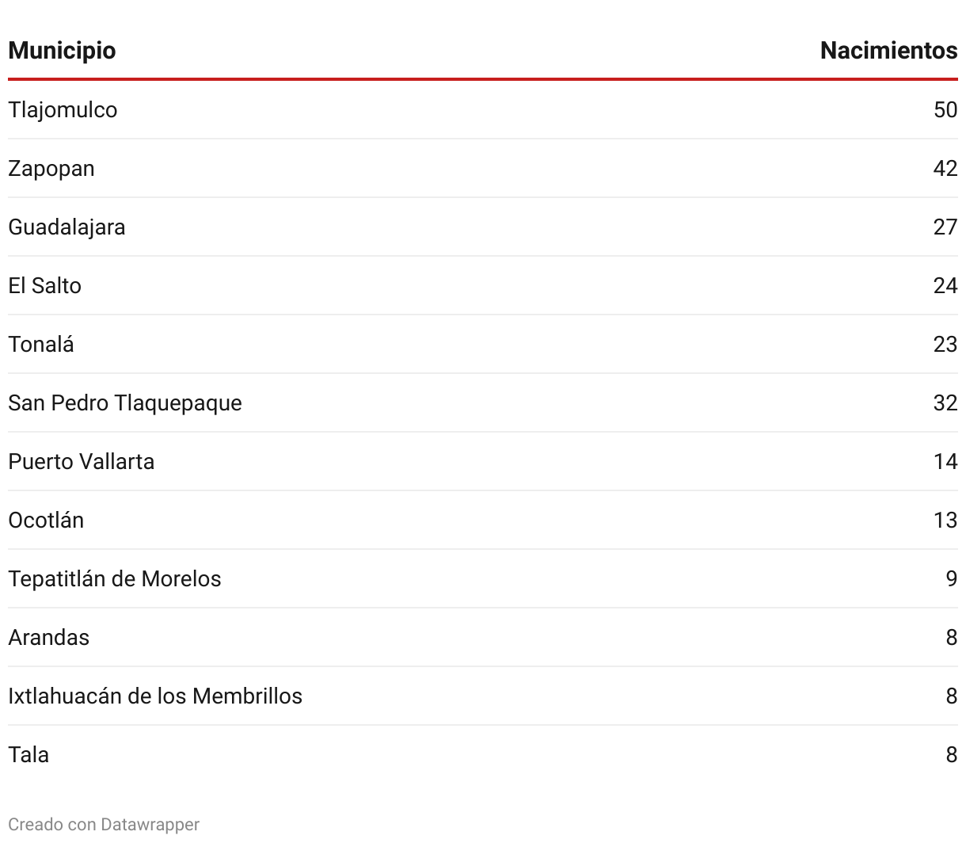Select the Tala municipality cell
Viewport: 966px width, 843px height.
coord(29,754)
